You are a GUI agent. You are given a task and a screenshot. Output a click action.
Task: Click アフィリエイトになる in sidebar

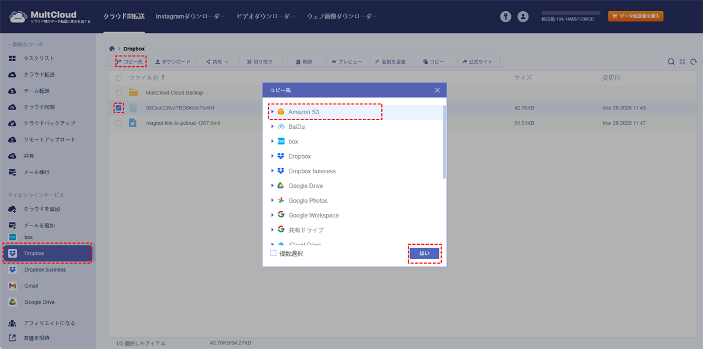point(48,323)
